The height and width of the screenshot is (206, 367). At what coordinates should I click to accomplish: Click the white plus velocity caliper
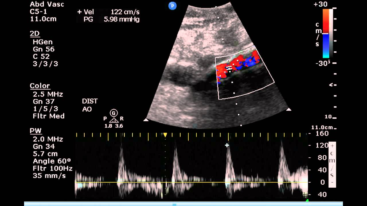coord(227,145)
